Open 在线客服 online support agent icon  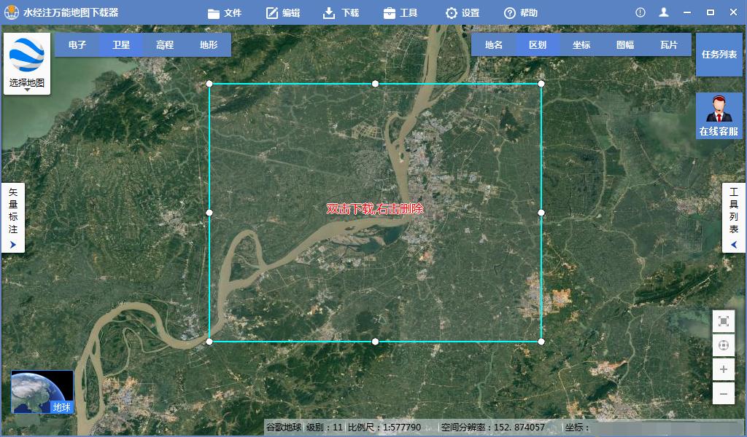(x=719, y=116)
